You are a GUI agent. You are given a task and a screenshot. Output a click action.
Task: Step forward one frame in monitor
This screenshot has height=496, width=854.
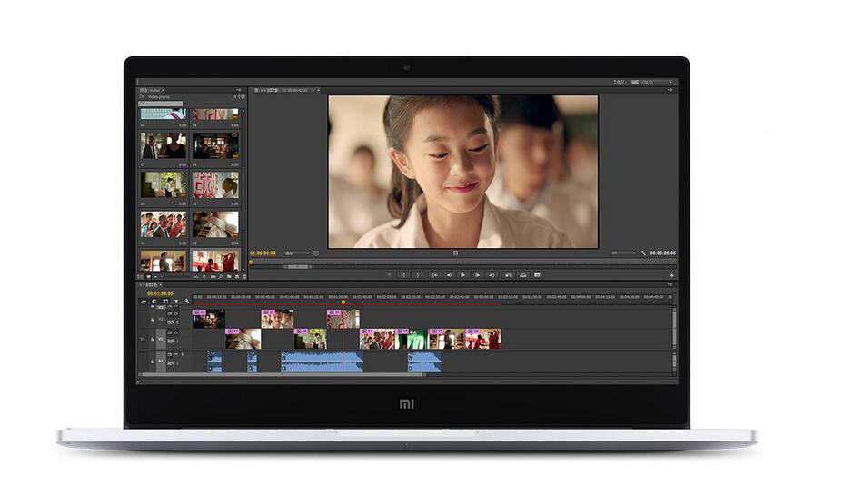477,274
